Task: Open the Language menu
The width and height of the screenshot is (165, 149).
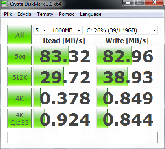Action: [91, 14]
